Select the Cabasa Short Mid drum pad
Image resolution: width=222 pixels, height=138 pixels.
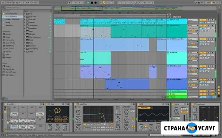pos(15,114)
